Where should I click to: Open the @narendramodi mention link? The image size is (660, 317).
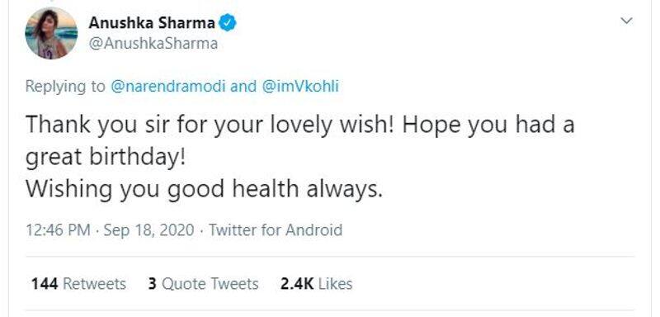[168, 87]
